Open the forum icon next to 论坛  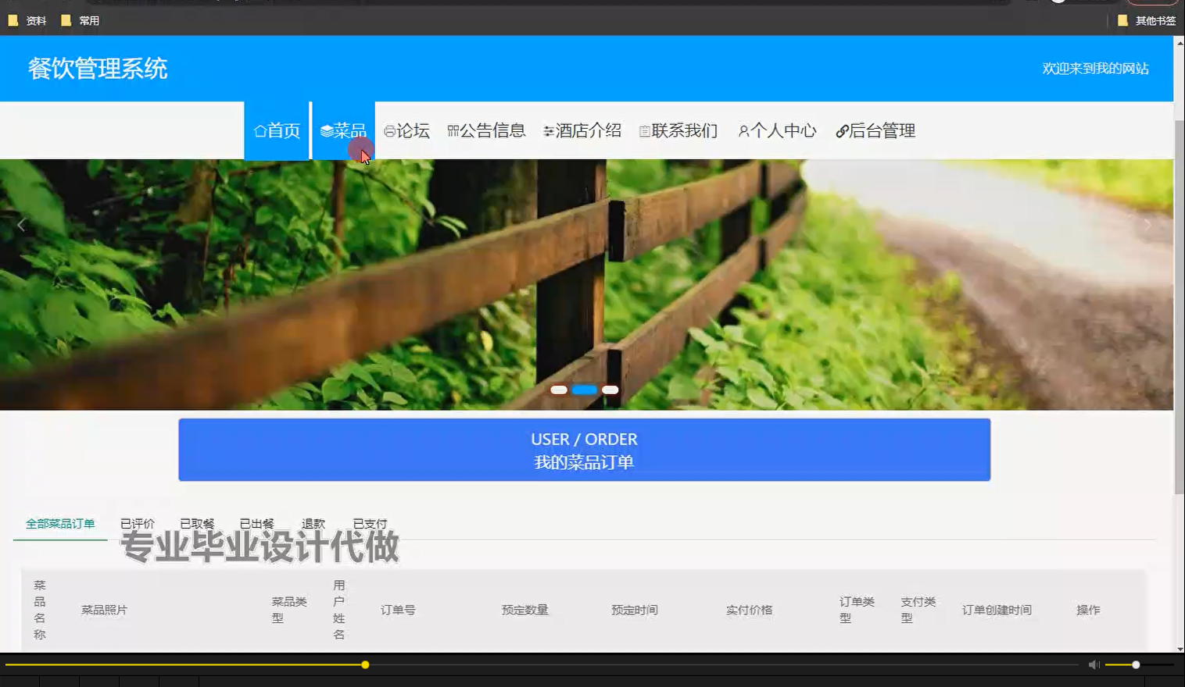388,130
